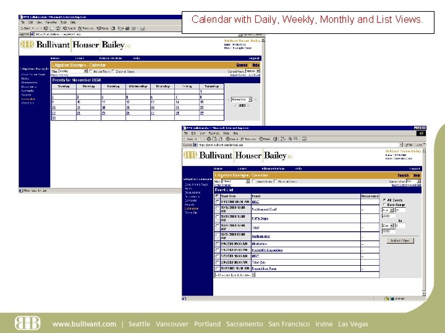445x333 pixels.
Task: Expand address bar dropdown in Event List window
Action: [x=401, y=145]
